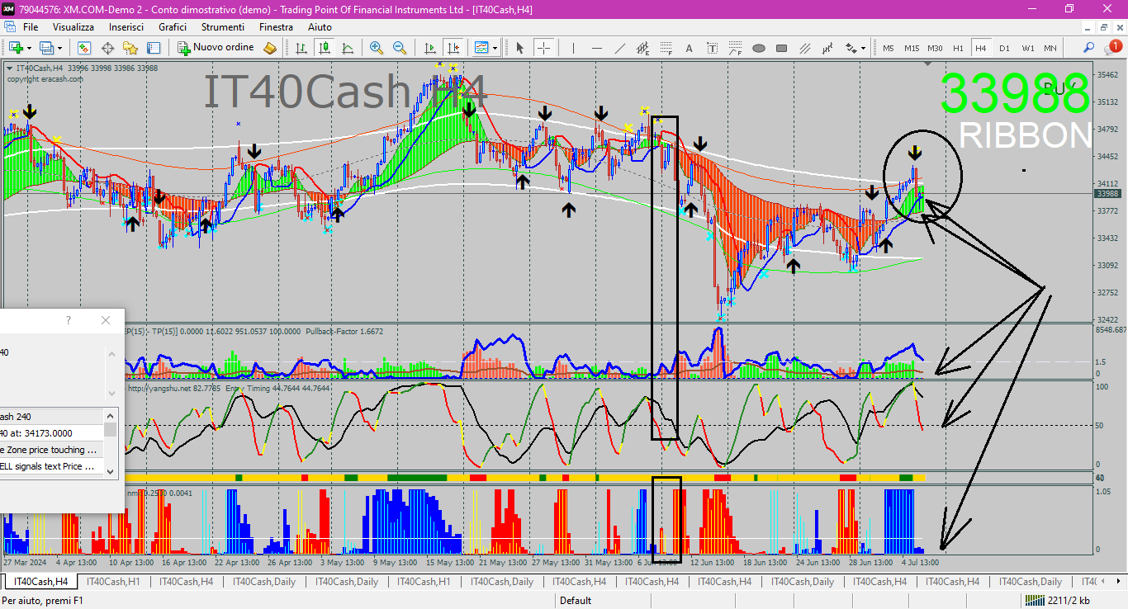
Task: Open the chat notifications bubble
Action: point(1112,48)
